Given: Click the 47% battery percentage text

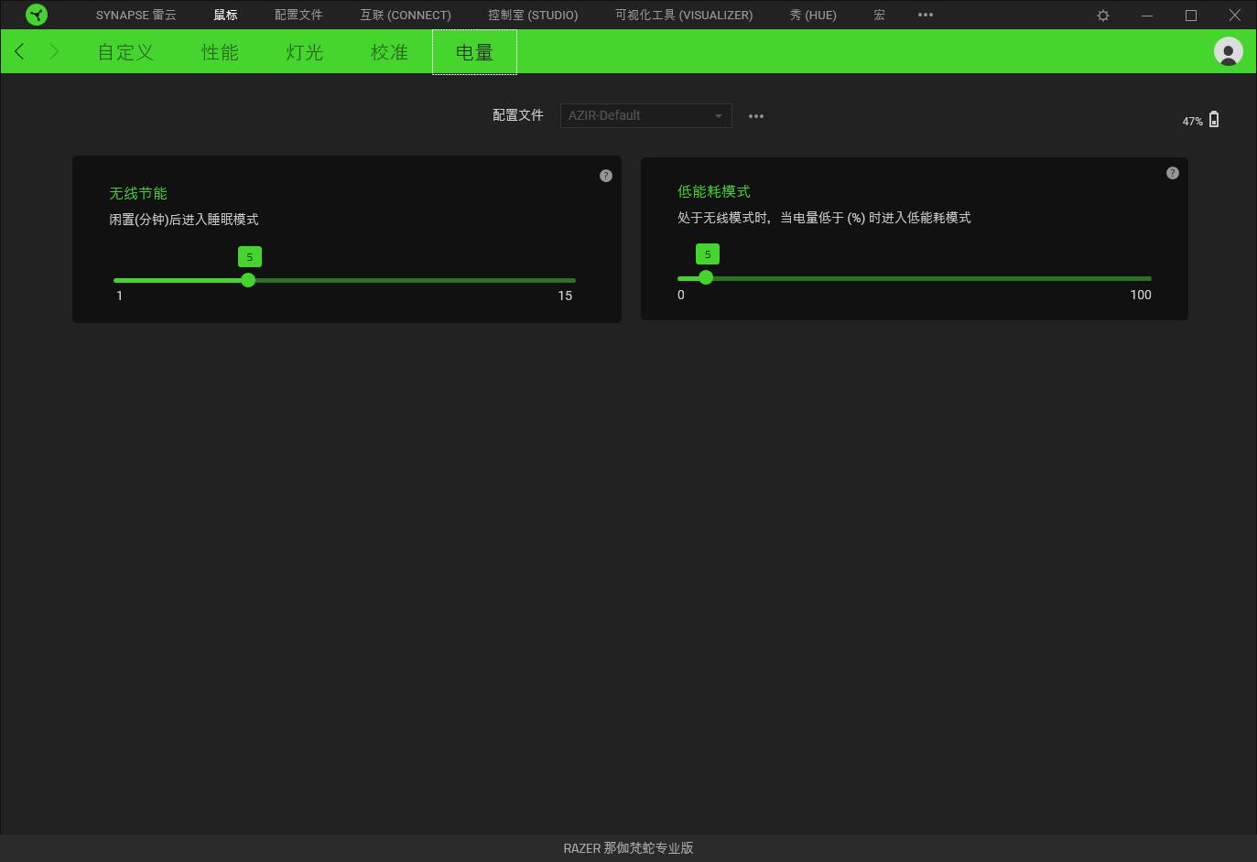Looking at the screenshot, I should pos(1192,121).
